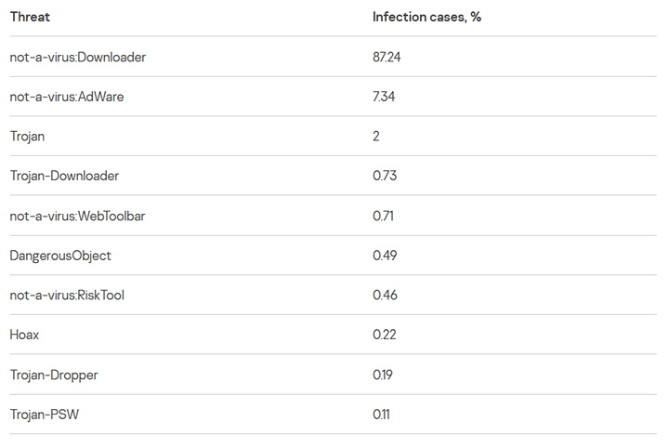The image size is (669, 448).
Task: Click the value 2 in Trojan row
Action: [x=376, y=137]
